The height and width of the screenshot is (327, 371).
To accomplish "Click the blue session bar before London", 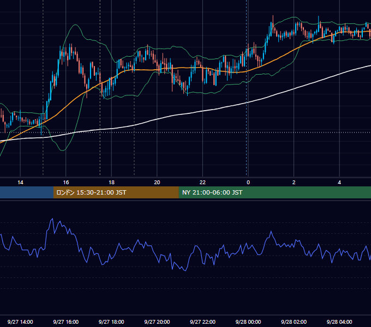I will click(x=27, y=192).
